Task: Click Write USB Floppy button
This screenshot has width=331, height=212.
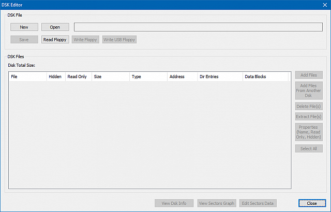Action: [x=119, y=39]
